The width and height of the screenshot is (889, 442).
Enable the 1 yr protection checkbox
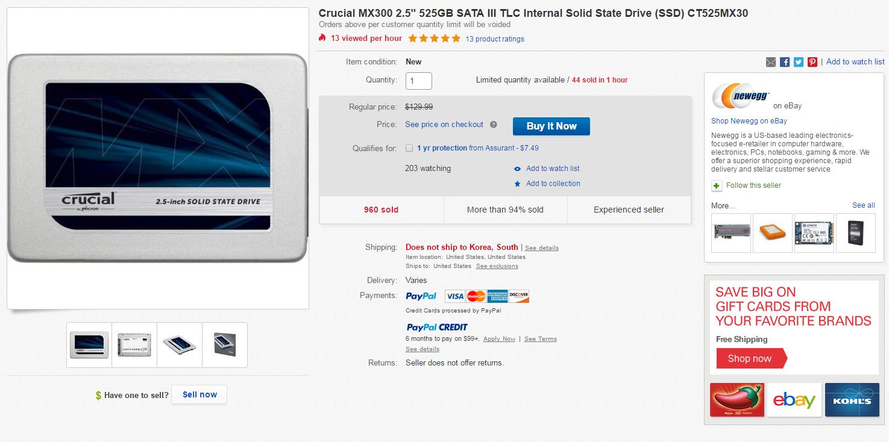[409, 148]
